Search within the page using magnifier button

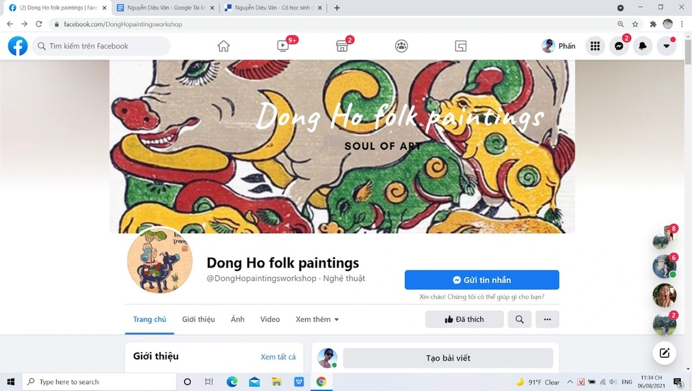[520, 319]
